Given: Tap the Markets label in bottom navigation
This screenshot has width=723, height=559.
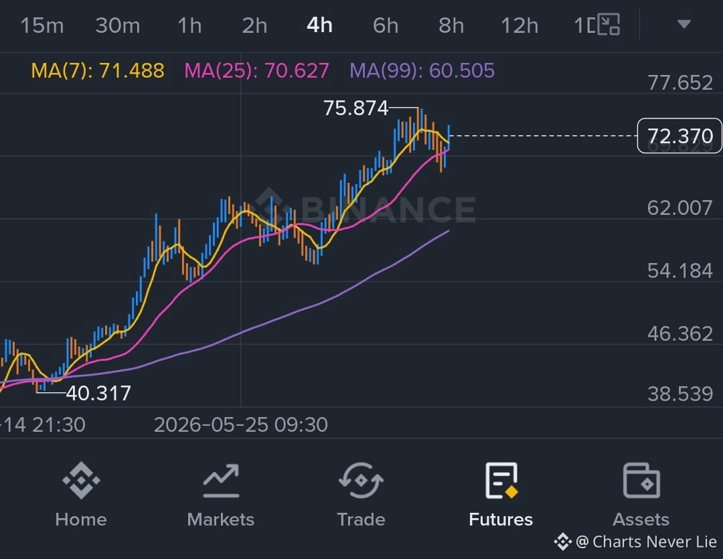Looking at the screenshot, I should [221, 520].
